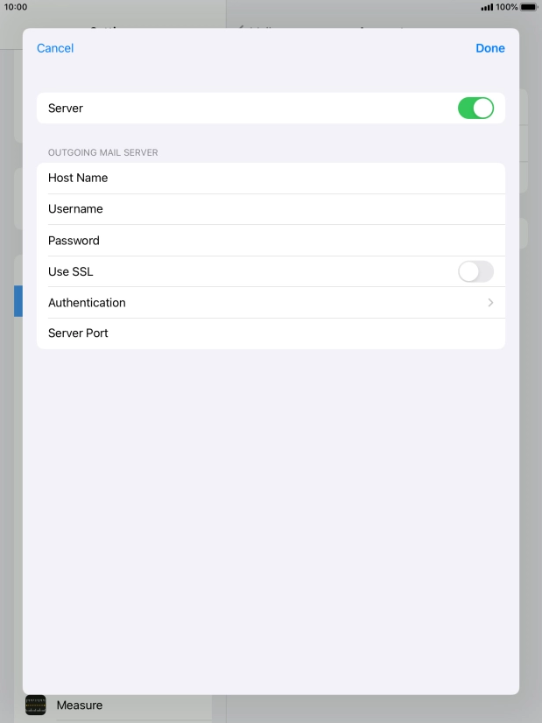Viewport: 542px width, 723px height.
Task: Tap the Server row label
Action: coord(66,108)
